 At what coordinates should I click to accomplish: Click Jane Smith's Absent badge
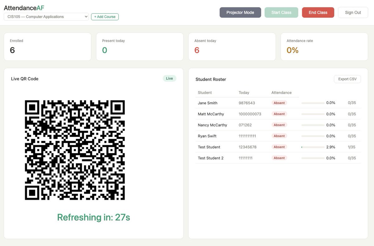(x=279, y=103)
